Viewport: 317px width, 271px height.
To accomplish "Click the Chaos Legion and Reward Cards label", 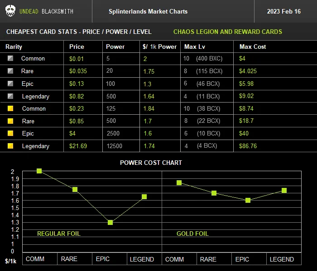I will 228,32.
